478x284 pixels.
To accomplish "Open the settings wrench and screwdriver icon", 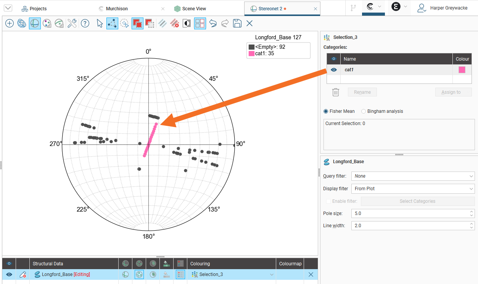I will pyautogui.click(x=72, y=24).
